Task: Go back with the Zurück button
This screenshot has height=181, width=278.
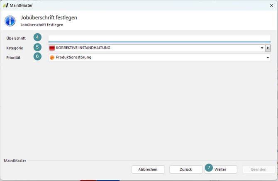Action: click(x=185, y=169)
